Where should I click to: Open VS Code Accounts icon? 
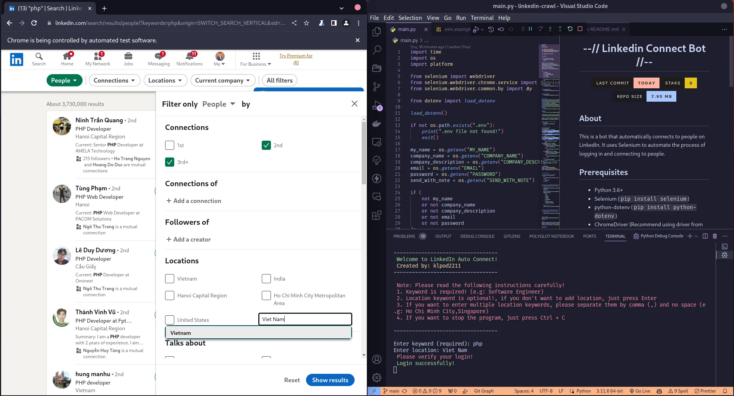(x=377, y=359)
